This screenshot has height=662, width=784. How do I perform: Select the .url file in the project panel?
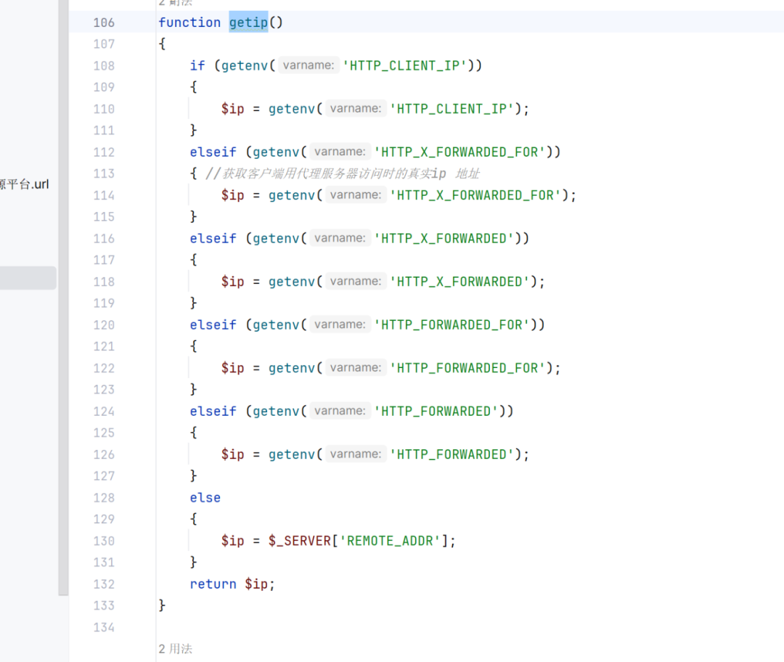point(25,184)
